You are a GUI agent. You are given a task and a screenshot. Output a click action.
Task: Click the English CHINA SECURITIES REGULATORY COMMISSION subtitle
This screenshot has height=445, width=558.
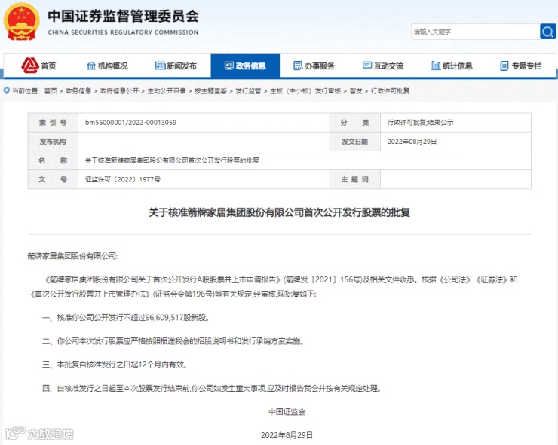pos(123,32)
